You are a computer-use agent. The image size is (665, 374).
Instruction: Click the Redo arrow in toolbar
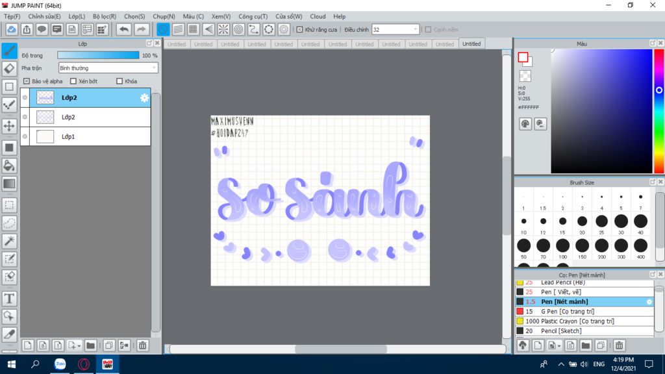[141, 29]
